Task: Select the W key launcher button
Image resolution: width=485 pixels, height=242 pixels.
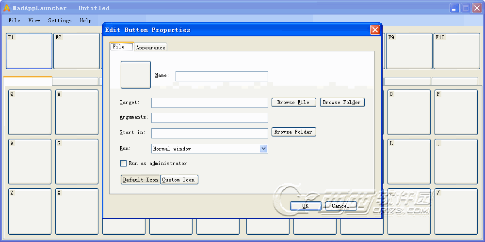Action: point(77,112)
